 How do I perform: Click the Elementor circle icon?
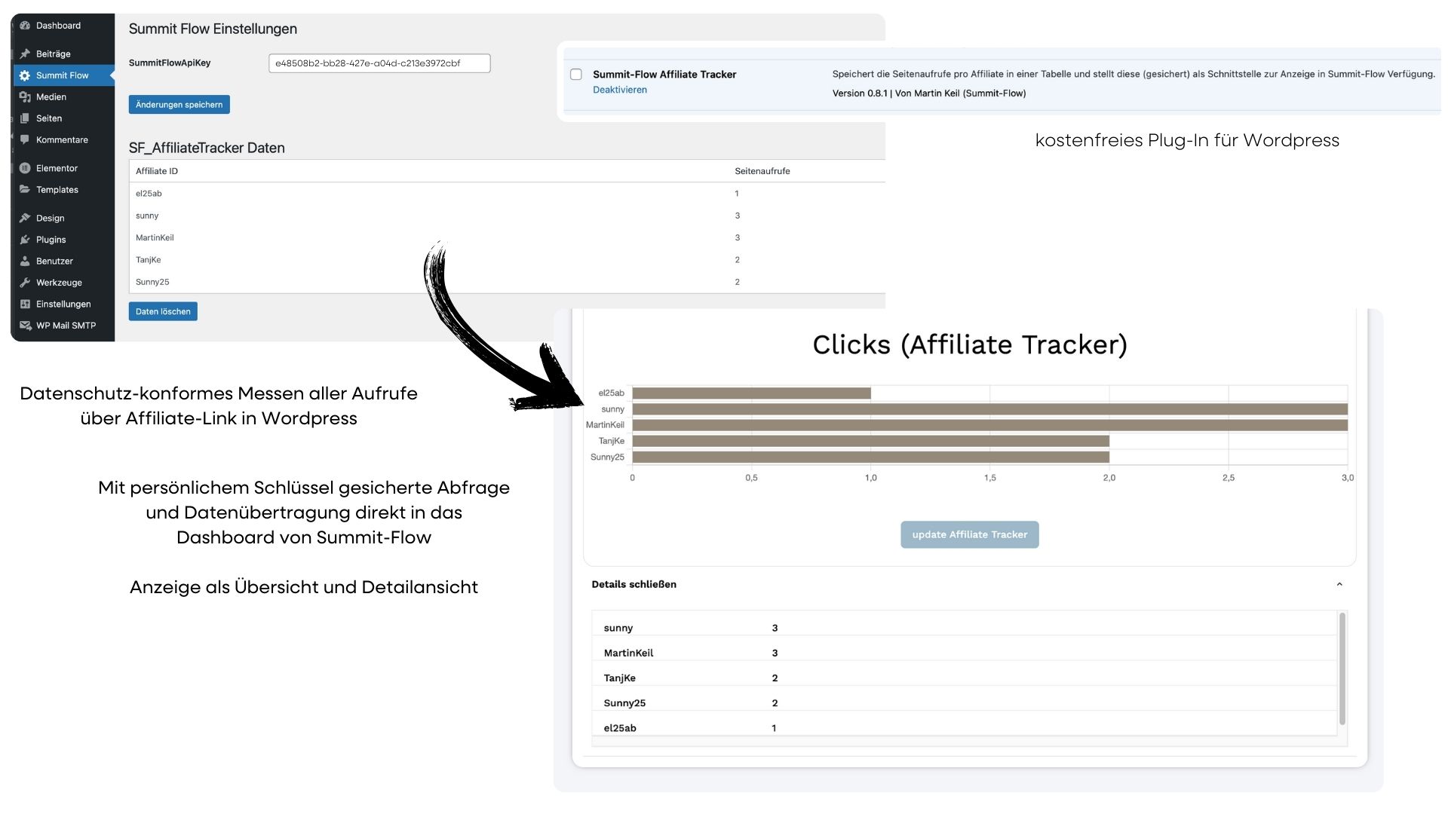(x=25, y=168)
